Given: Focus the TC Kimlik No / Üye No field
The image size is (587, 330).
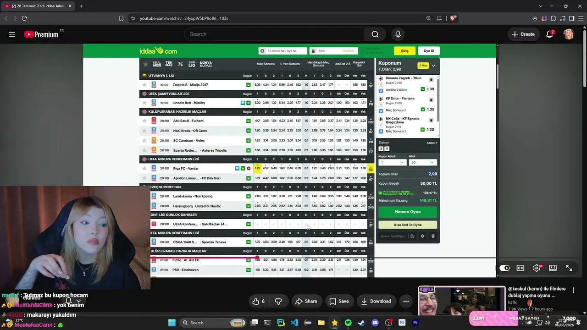Looking at the screenshot, I should coord(282,51).
